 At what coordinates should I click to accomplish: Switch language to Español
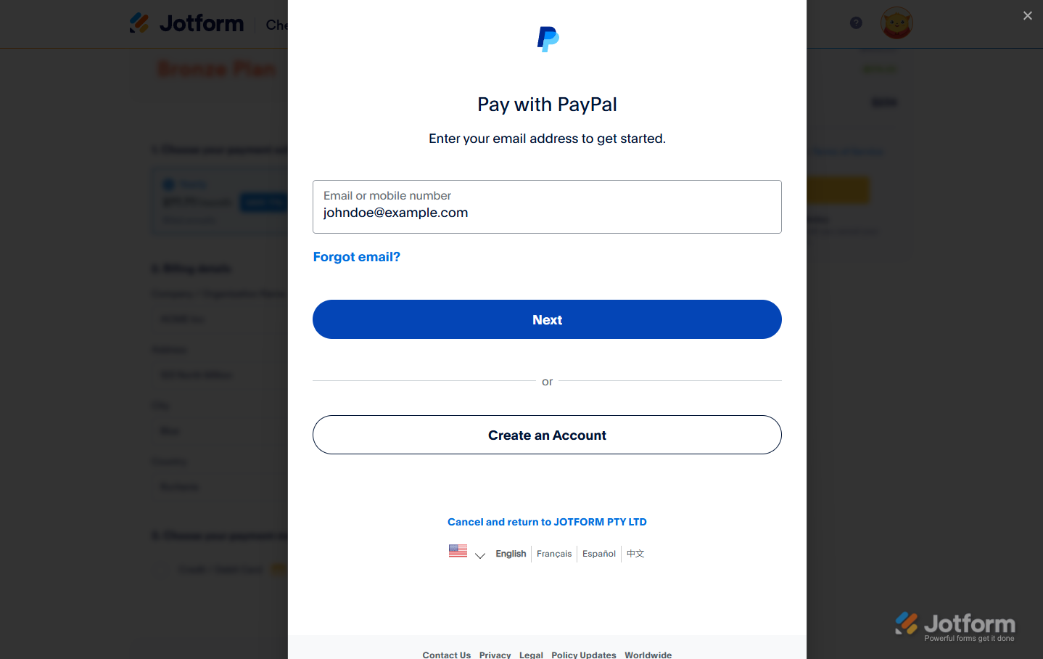(x=599, y=554)
